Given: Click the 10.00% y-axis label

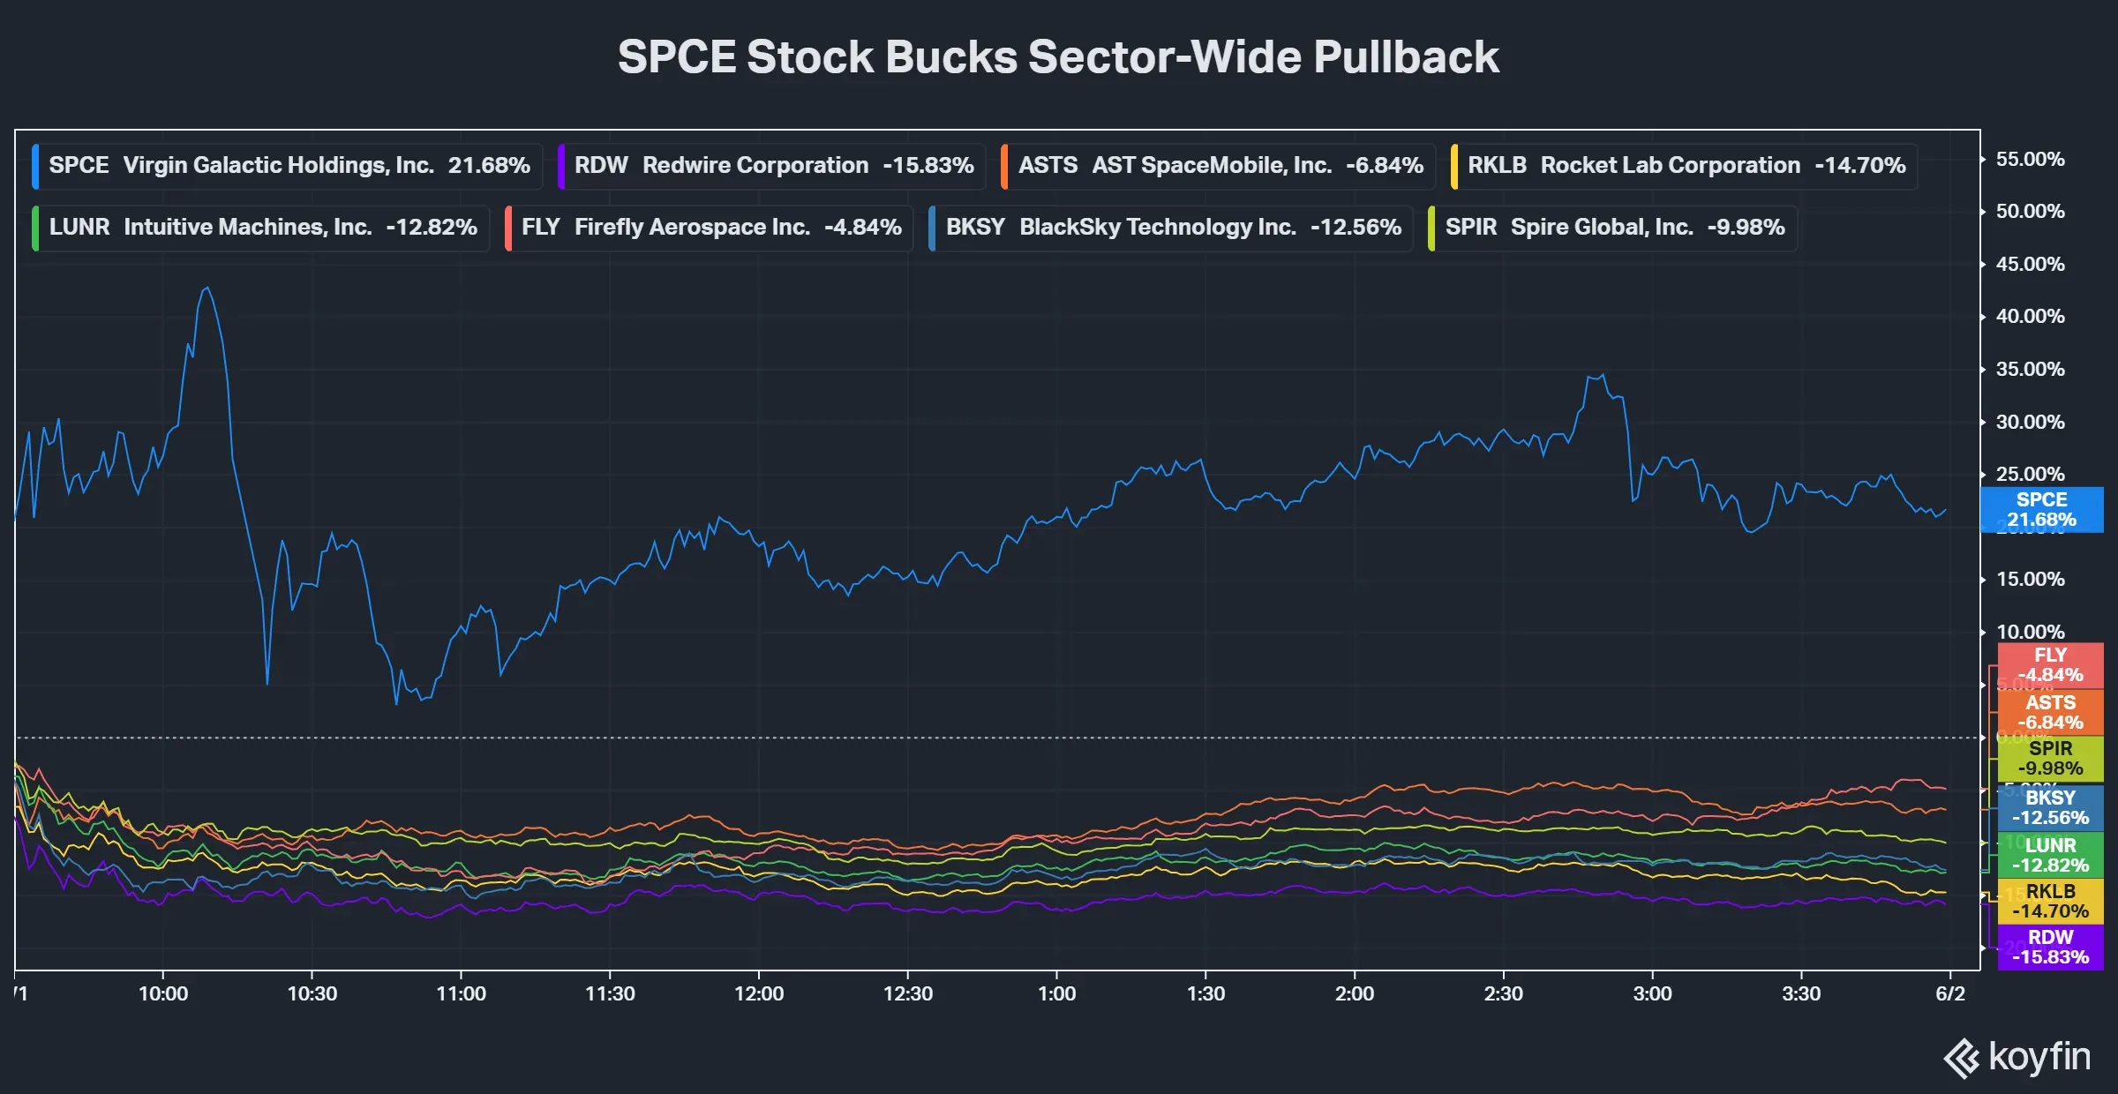Looking at the screenshot, I should [x=2031, y=633].
